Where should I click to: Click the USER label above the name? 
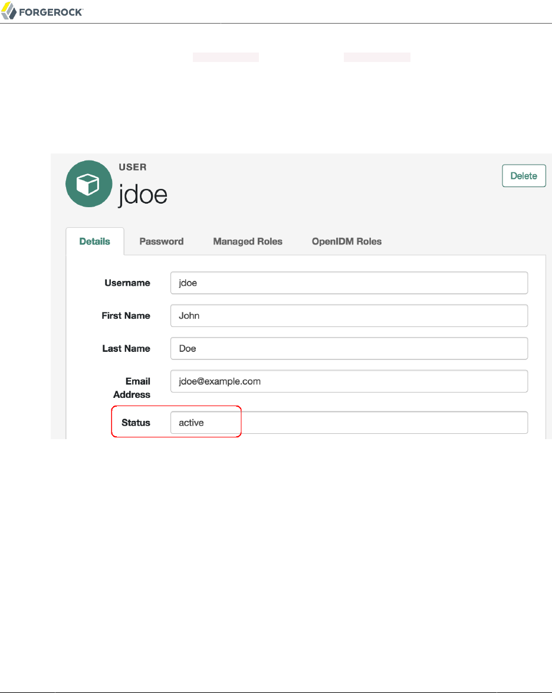tap(133, 167)
